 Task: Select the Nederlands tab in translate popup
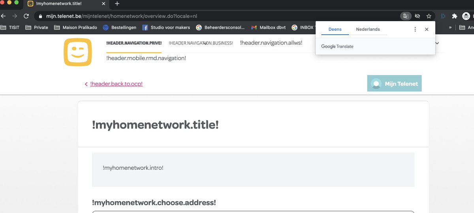[x=368, y=29]
